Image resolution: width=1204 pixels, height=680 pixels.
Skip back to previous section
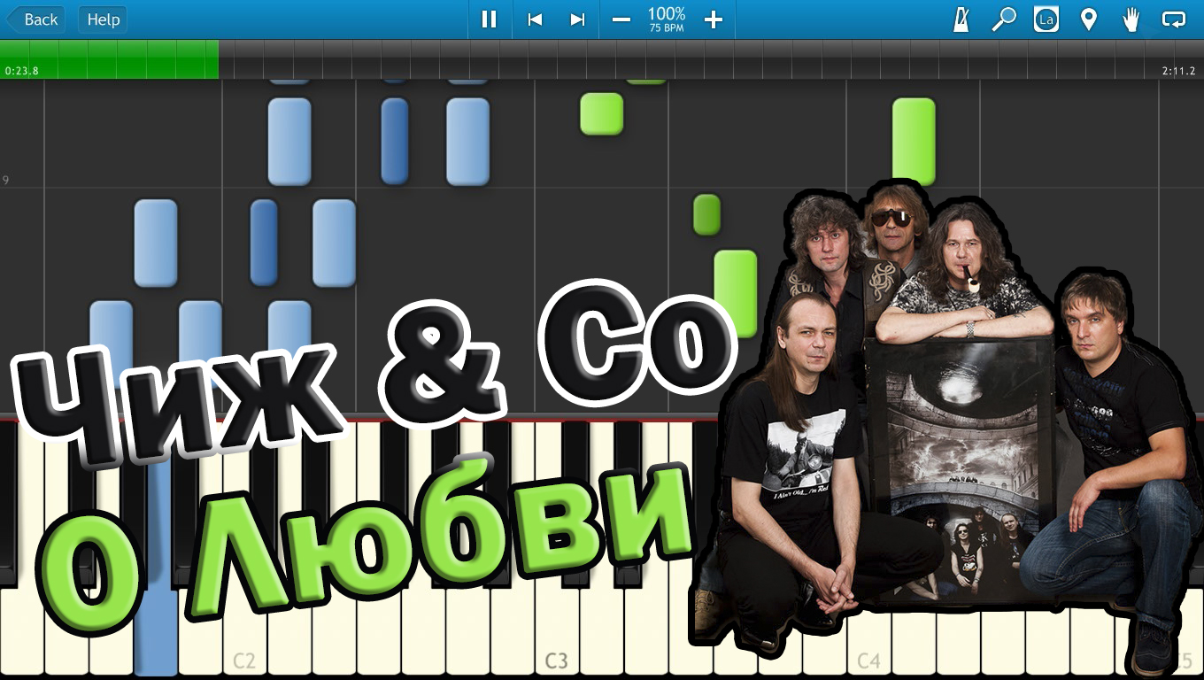(535, 19)
